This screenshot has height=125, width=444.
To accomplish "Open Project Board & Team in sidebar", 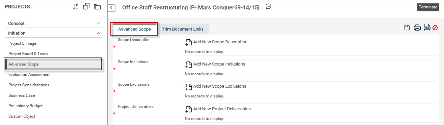I will pyautogui.click(x=28, y=53).
